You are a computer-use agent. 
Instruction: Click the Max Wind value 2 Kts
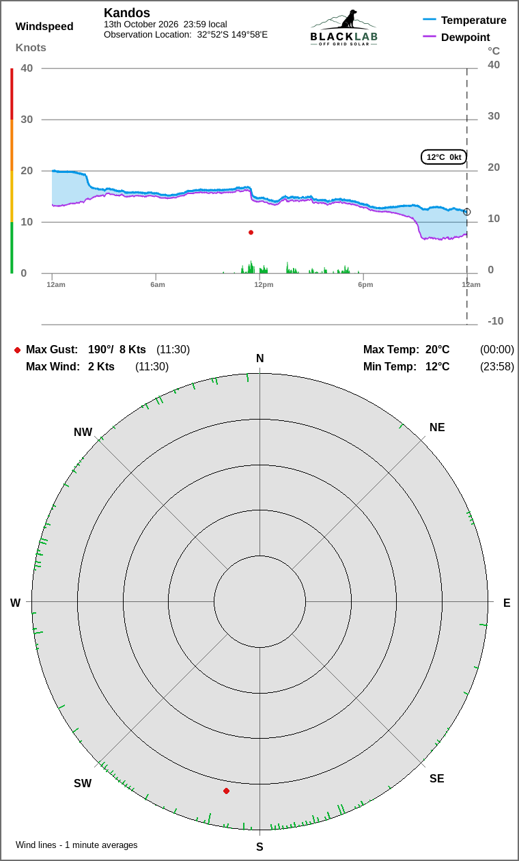coord(101,367)
